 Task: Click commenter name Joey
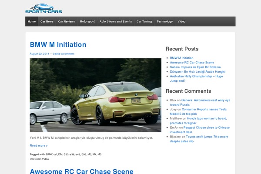(x=173, y=109)
